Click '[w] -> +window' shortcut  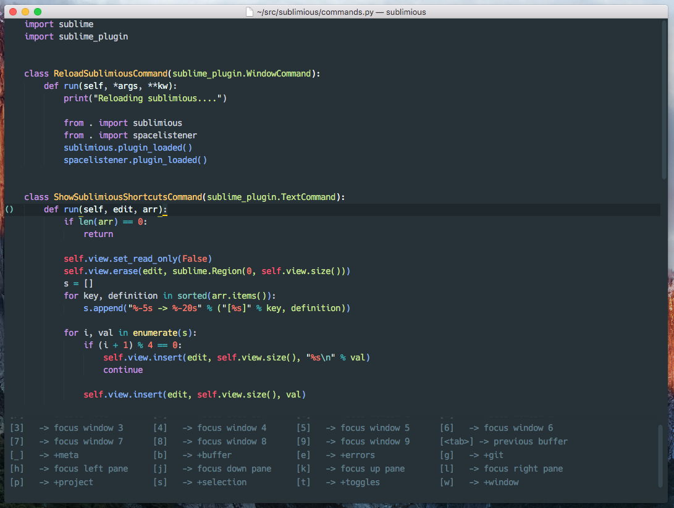pyautogui.click(x=480, y=483)
